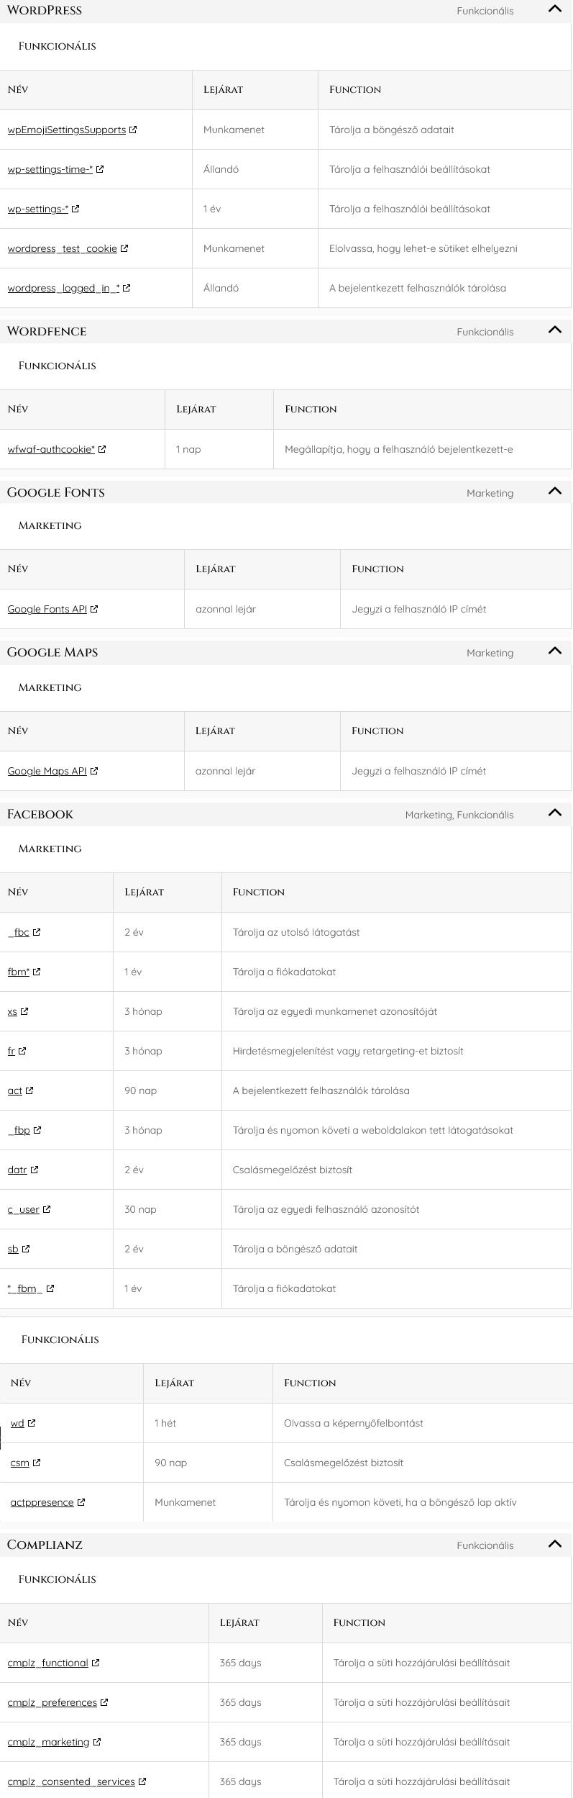
Task: Collapse the WordPress section chevron
Action: [554, 9]
